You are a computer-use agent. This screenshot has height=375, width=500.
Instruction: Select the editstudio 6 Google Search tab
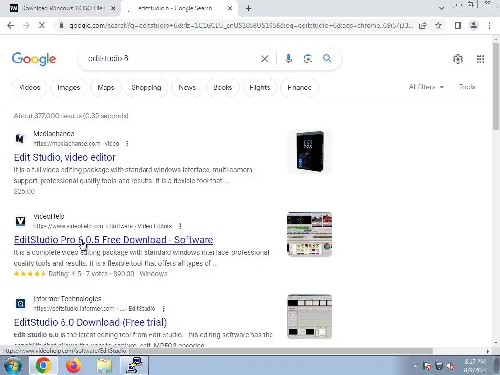pos(175,8)
